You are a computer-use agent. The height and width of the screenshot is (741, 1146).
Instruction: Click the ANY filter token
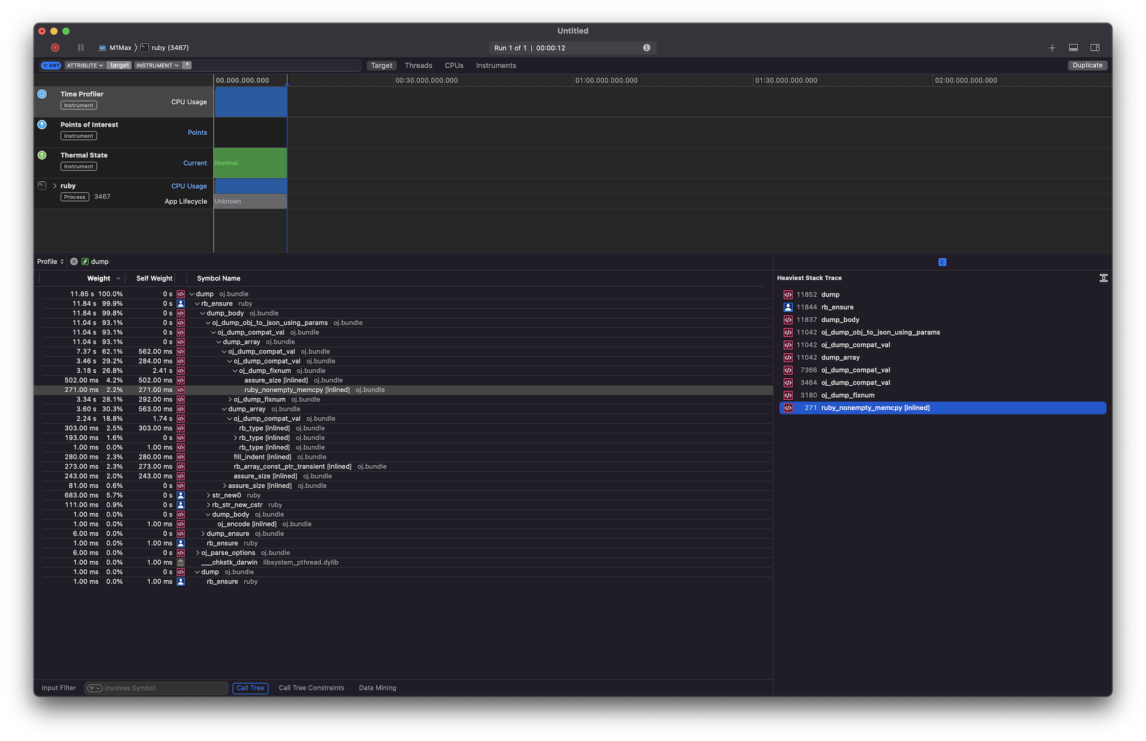51,65
